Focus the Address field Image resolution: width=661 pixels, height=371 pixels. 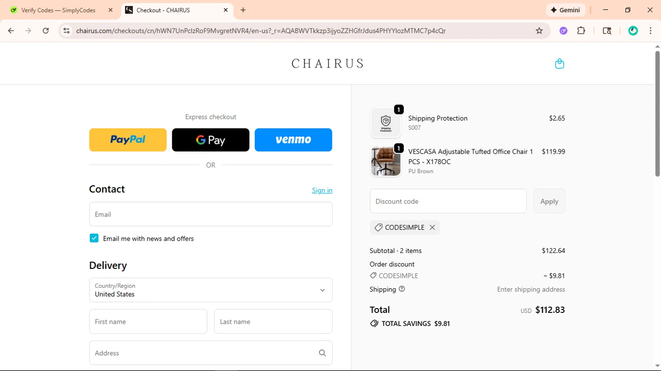[211, 353]
